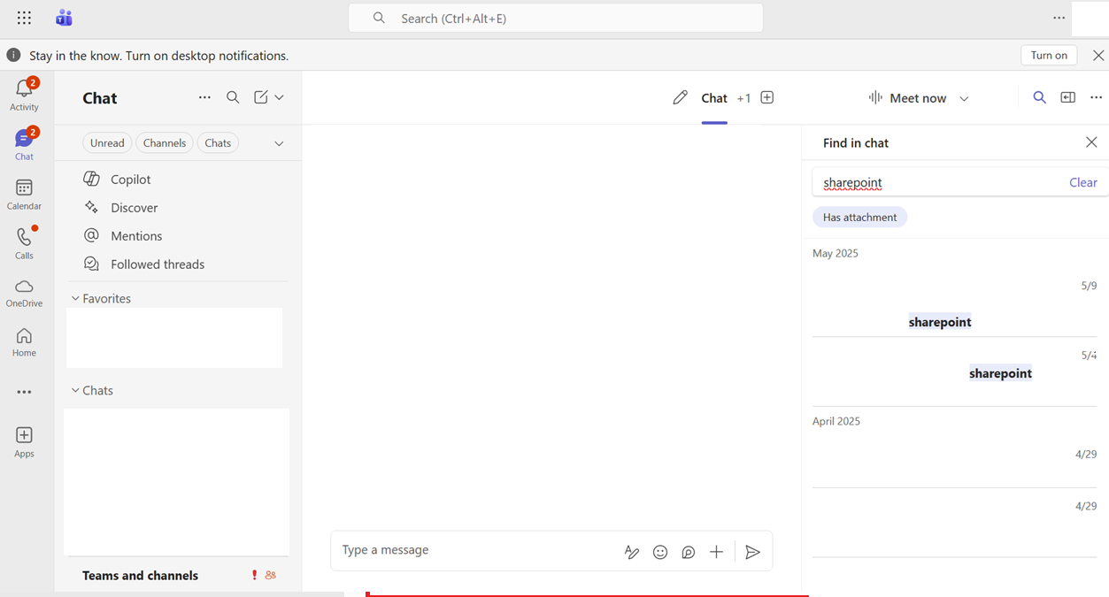Select the Chat tab
The height and width of the screenshot is (597, 1109).
point(714,98)
